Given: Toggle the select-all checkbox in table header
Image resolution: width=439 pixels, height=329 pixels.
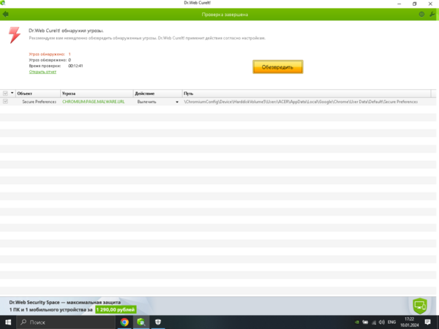Looking at the screenshot, I should 5,94.
